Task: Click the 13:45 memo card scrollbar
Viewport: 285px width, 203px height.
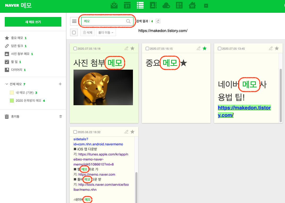Action: [x=281, y=95]
